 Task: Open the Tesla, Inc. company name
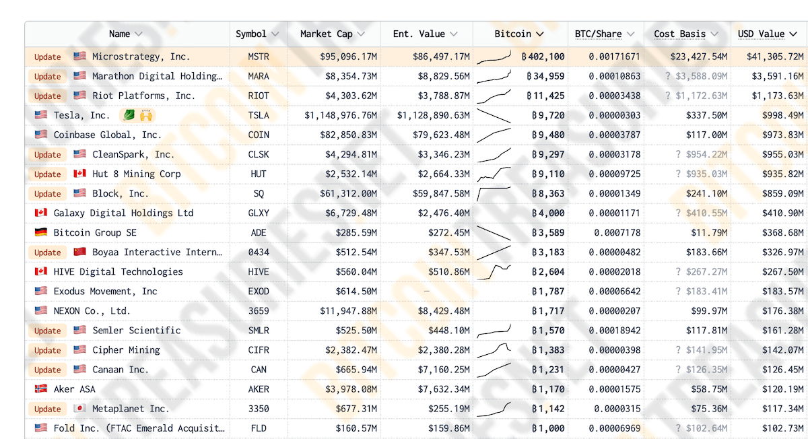coord(81,115)
